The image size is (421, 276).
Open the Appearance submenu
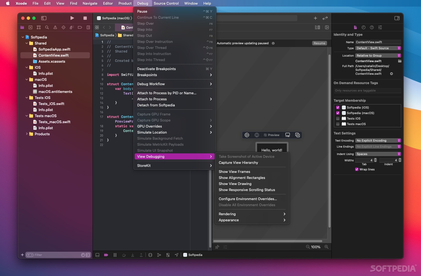click(x=252, y=220)
